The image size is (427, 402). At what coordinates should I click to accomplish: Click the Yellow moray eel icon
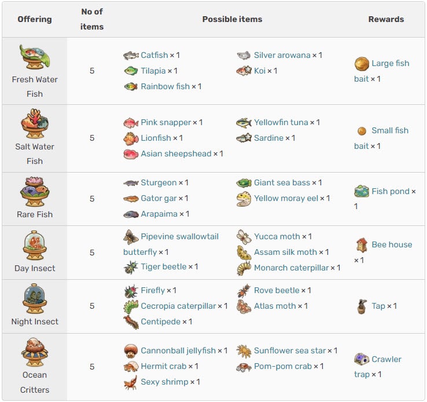(244, 199)
